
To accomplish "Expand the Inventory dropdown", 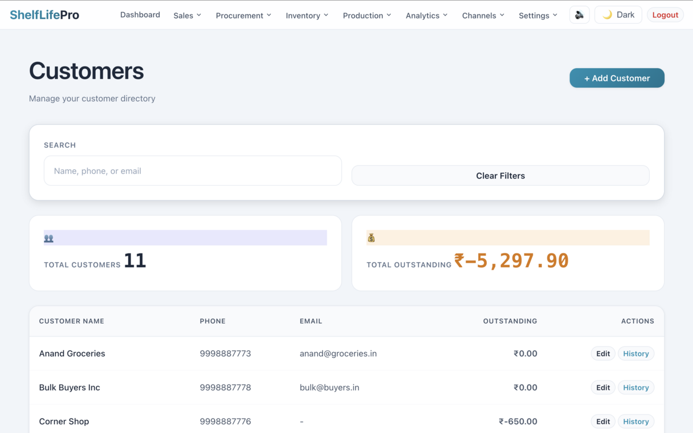I will 307,16.
